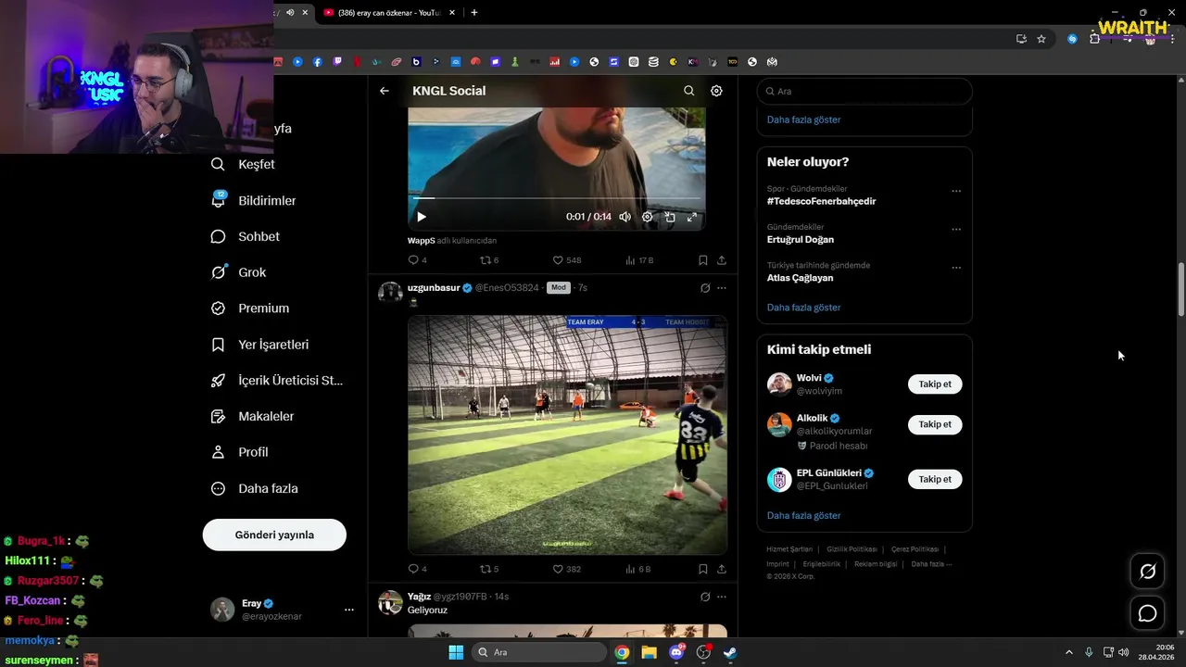This screenshot has width=1186, height=667.
Task: View analytics showing 6 B views
Action: pos(639,569)
